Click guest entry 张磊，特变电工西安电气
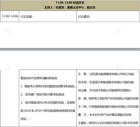 [108, 98]
